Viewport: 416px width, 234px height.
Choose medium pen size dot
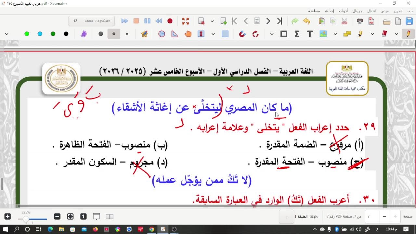(x=114, y=34)
